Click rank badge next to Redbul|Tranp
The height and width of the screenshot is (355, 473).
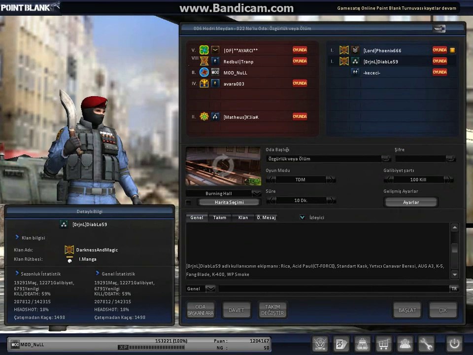point(215,61)
